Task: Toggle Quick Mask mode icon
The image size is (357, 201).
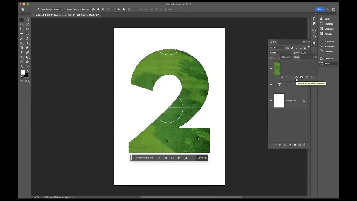Action: pos(21,81)
